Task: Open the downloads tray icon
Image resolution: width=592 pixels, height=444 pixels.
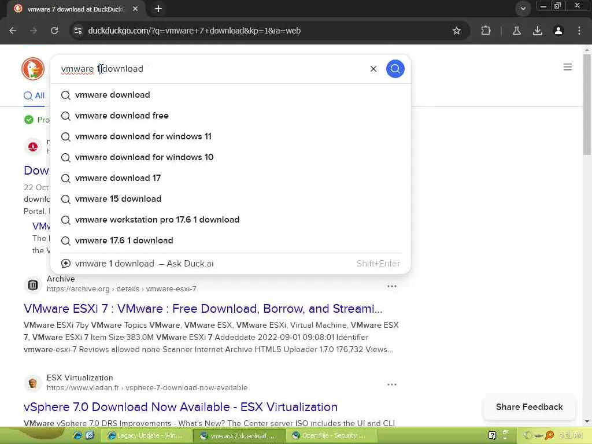Action: [537, 31]
